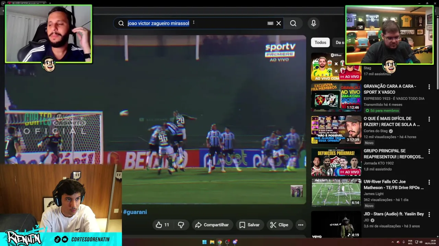Open the POR INTL keyboard language indicator
The height and width of the screenshot is (246, 439).
pyautogui.click(x=410, y=242)
